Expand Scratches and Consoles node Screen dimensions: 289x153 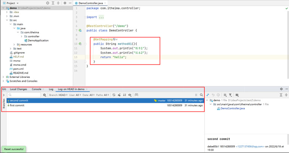(3, 81)
